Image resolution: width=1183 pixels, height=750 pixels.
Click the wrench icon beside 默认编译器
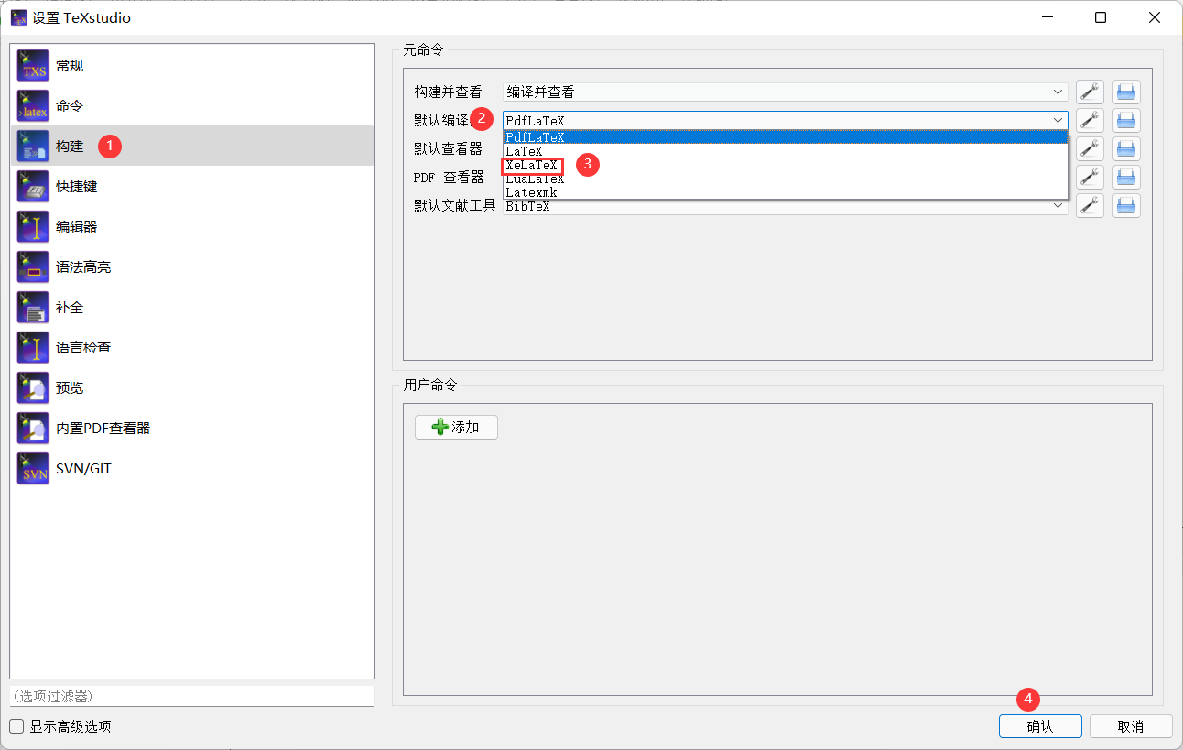click(x=1090, y=120)
